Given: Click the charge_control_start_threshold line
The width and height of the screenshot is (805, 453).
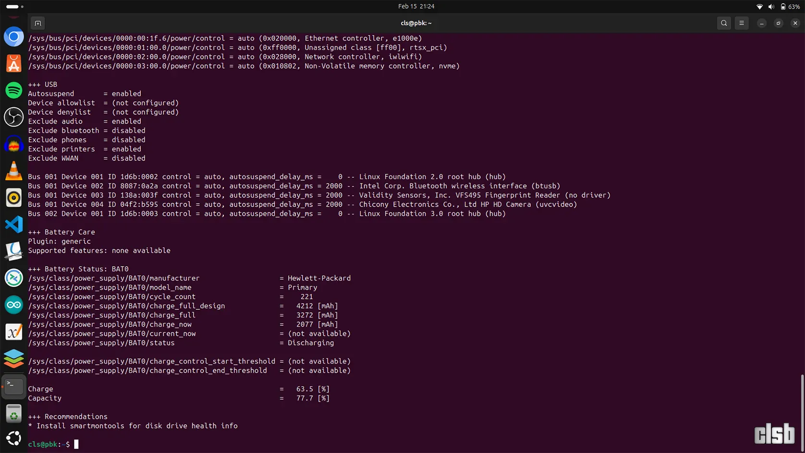Looking at the screenshot, I should point(189,361).
